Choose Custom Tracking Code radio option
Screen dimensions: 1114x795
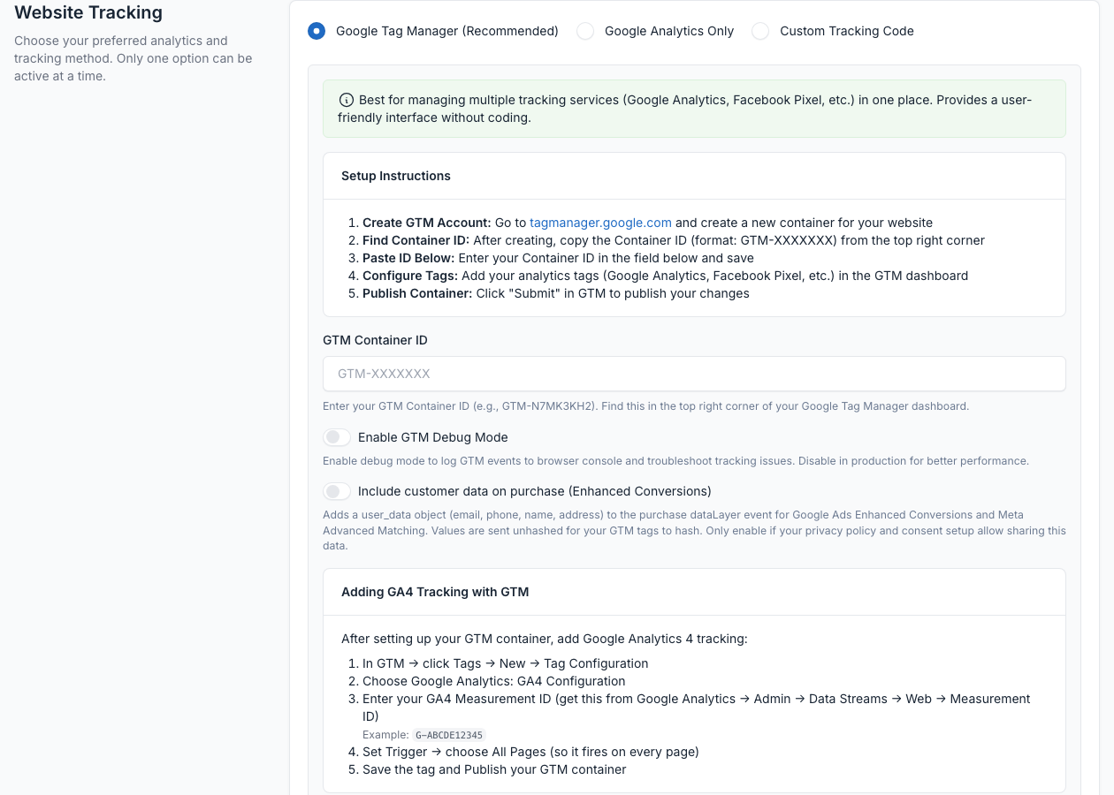point(760,31)
